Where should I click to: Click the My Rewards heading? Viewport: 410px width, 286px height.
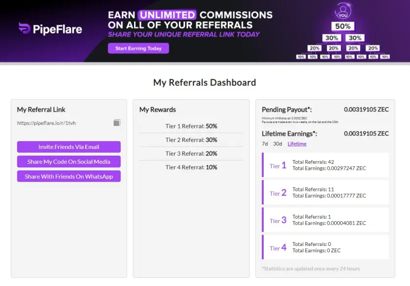pyautogui.click(x=158, y=110)
